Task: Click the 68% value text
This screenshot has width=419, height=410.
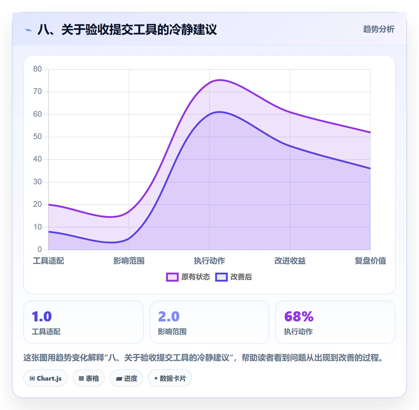Action: coord(299,317)
